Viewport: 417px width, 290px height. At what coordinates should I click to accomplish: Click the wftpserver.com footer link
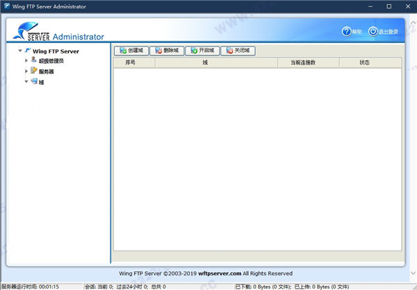220,273
